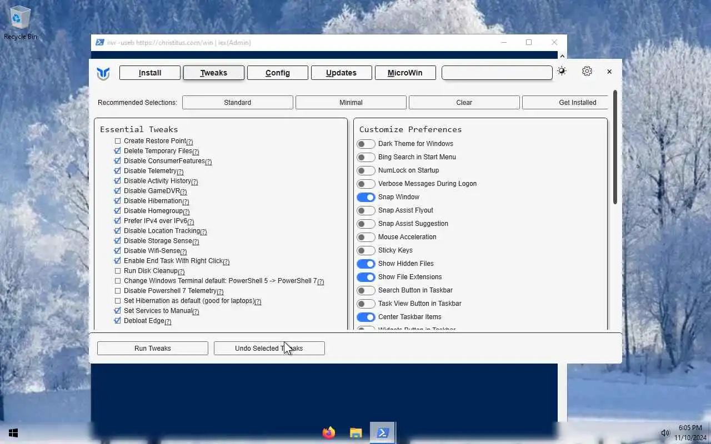The height and width of the screenshot is (444, 711).
Task: Enable Search Button in Taskbar toggle
Action: pyautogui.click(x=366, y=290)
